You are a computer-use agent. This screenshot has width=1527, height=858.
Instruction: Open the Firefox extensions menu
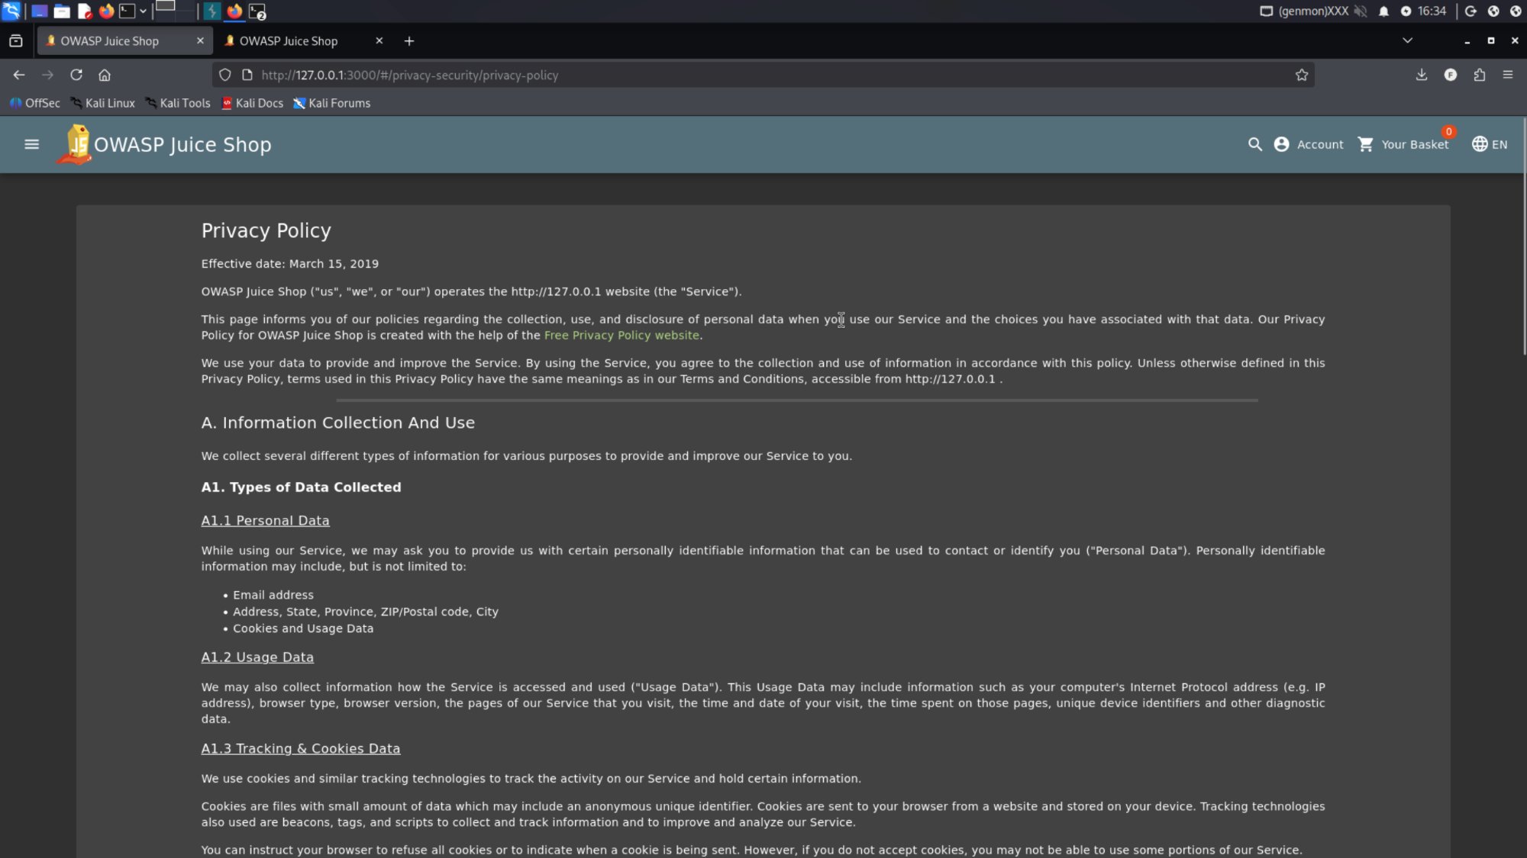coord(1479,75)
